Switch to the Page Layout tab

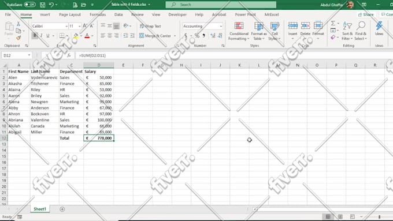coord(70,14)
